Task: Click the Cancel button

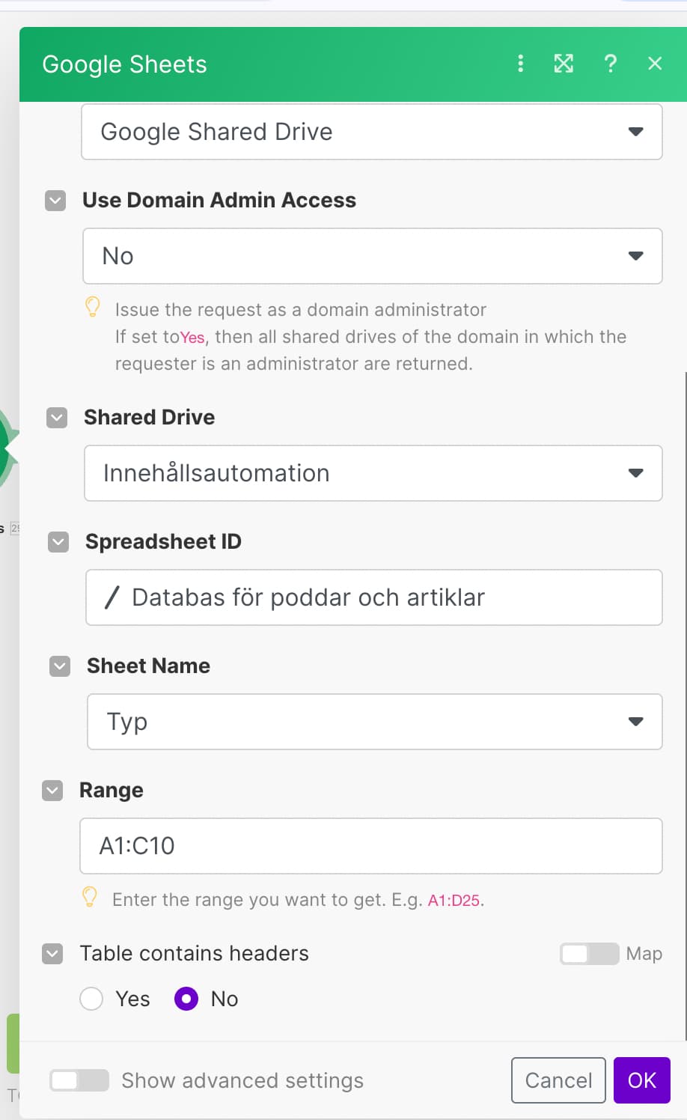Action: click(558, 1080)
